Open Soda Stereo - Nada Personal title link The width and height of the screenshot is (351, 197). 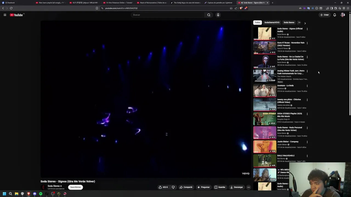pyautogui.click(x=290, y=129)
